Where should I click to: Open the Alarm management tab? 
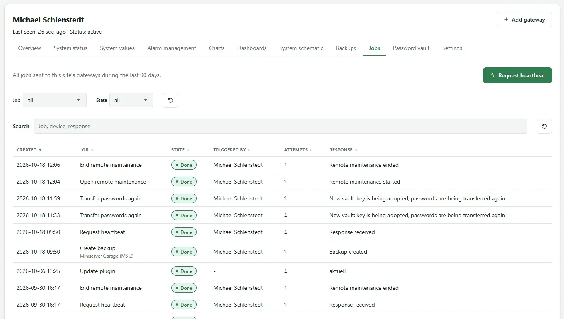click(172, 48)
